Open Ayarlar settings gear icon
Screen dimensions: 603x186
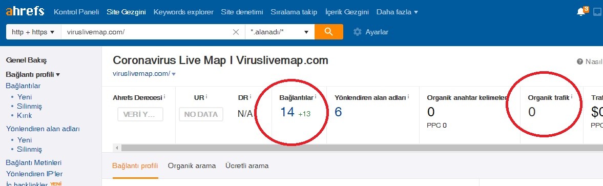click(357, 32)
